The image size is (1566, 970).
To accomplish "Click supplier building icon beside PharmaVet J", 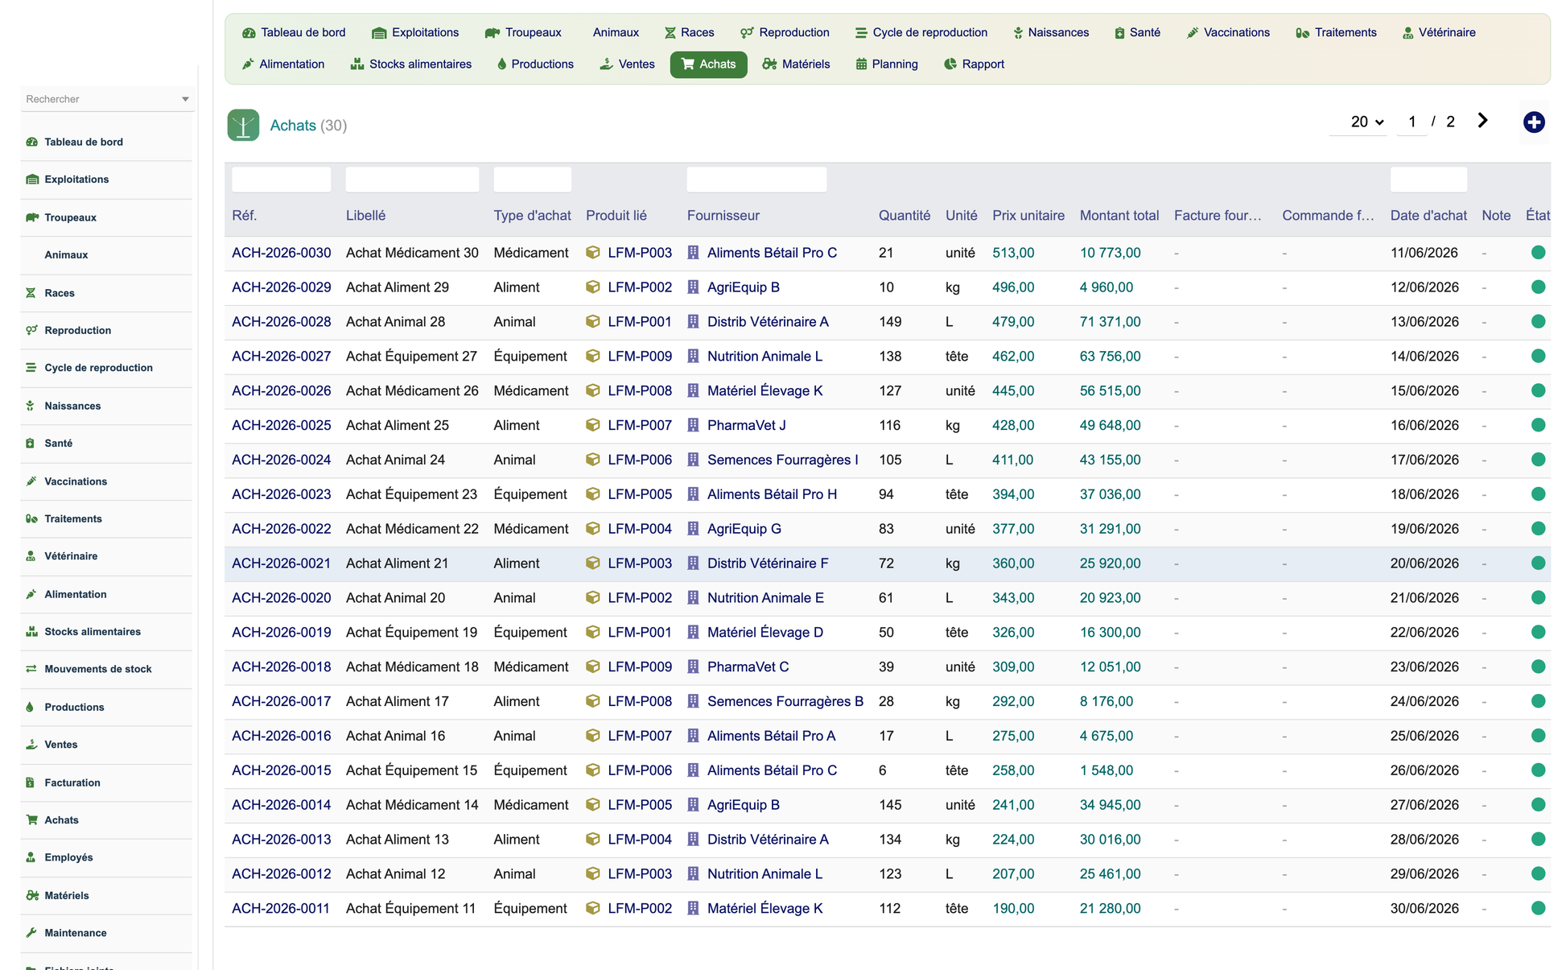I will coord(693,425).
